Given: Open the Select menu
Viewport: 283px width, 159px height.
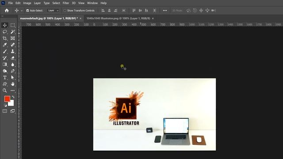Looking at the screenshot, I should (56, 3).
